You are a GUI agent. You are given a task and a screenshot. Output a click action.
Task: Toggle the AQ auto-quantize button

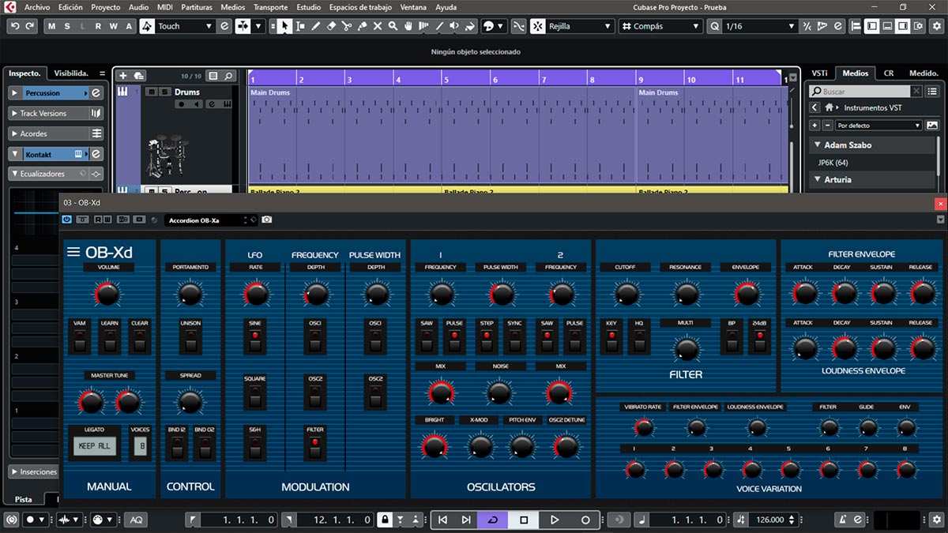(136, 520)
